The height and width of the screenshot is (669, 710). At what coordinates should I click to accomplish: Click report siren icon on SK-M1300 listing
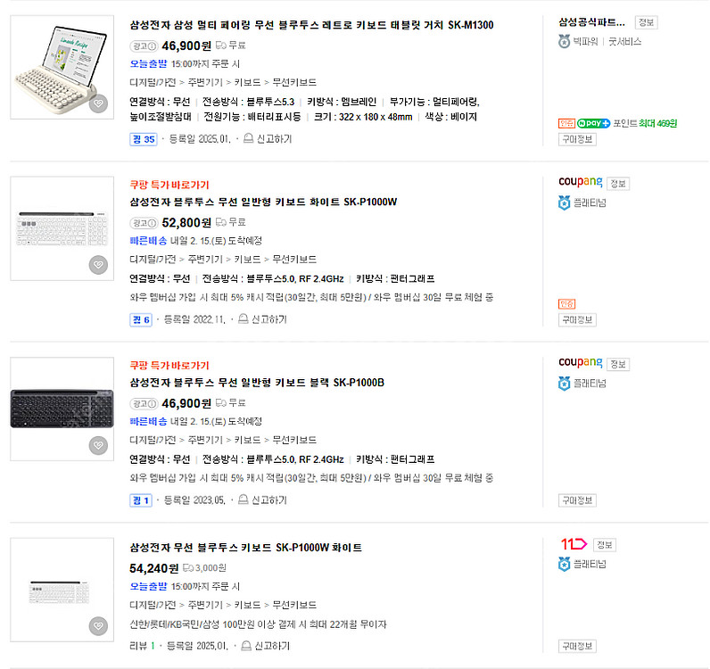pos(248,138)
